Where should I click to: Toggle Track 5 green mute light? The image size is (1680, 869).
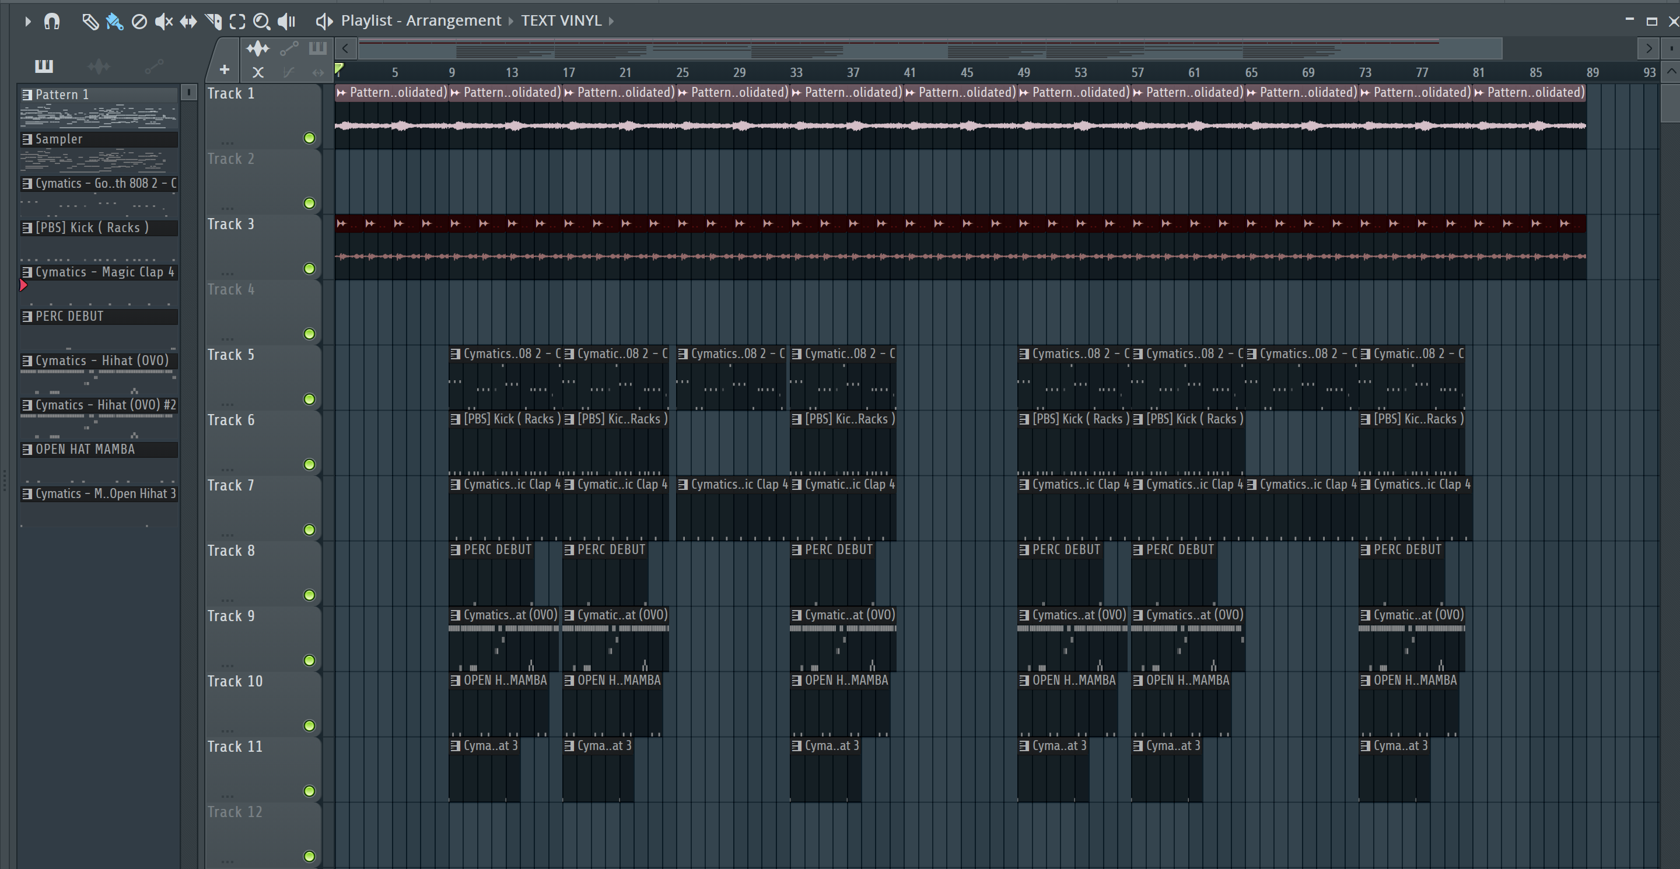[309, 399]
